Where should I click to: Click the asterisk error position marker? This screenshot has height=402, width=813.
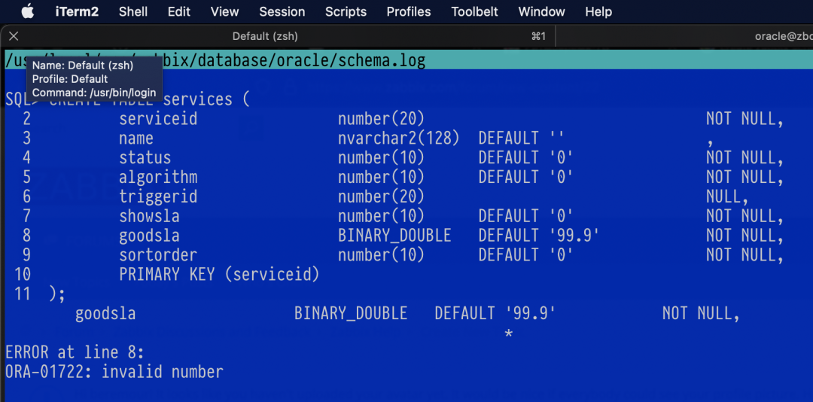click(509, 333)
